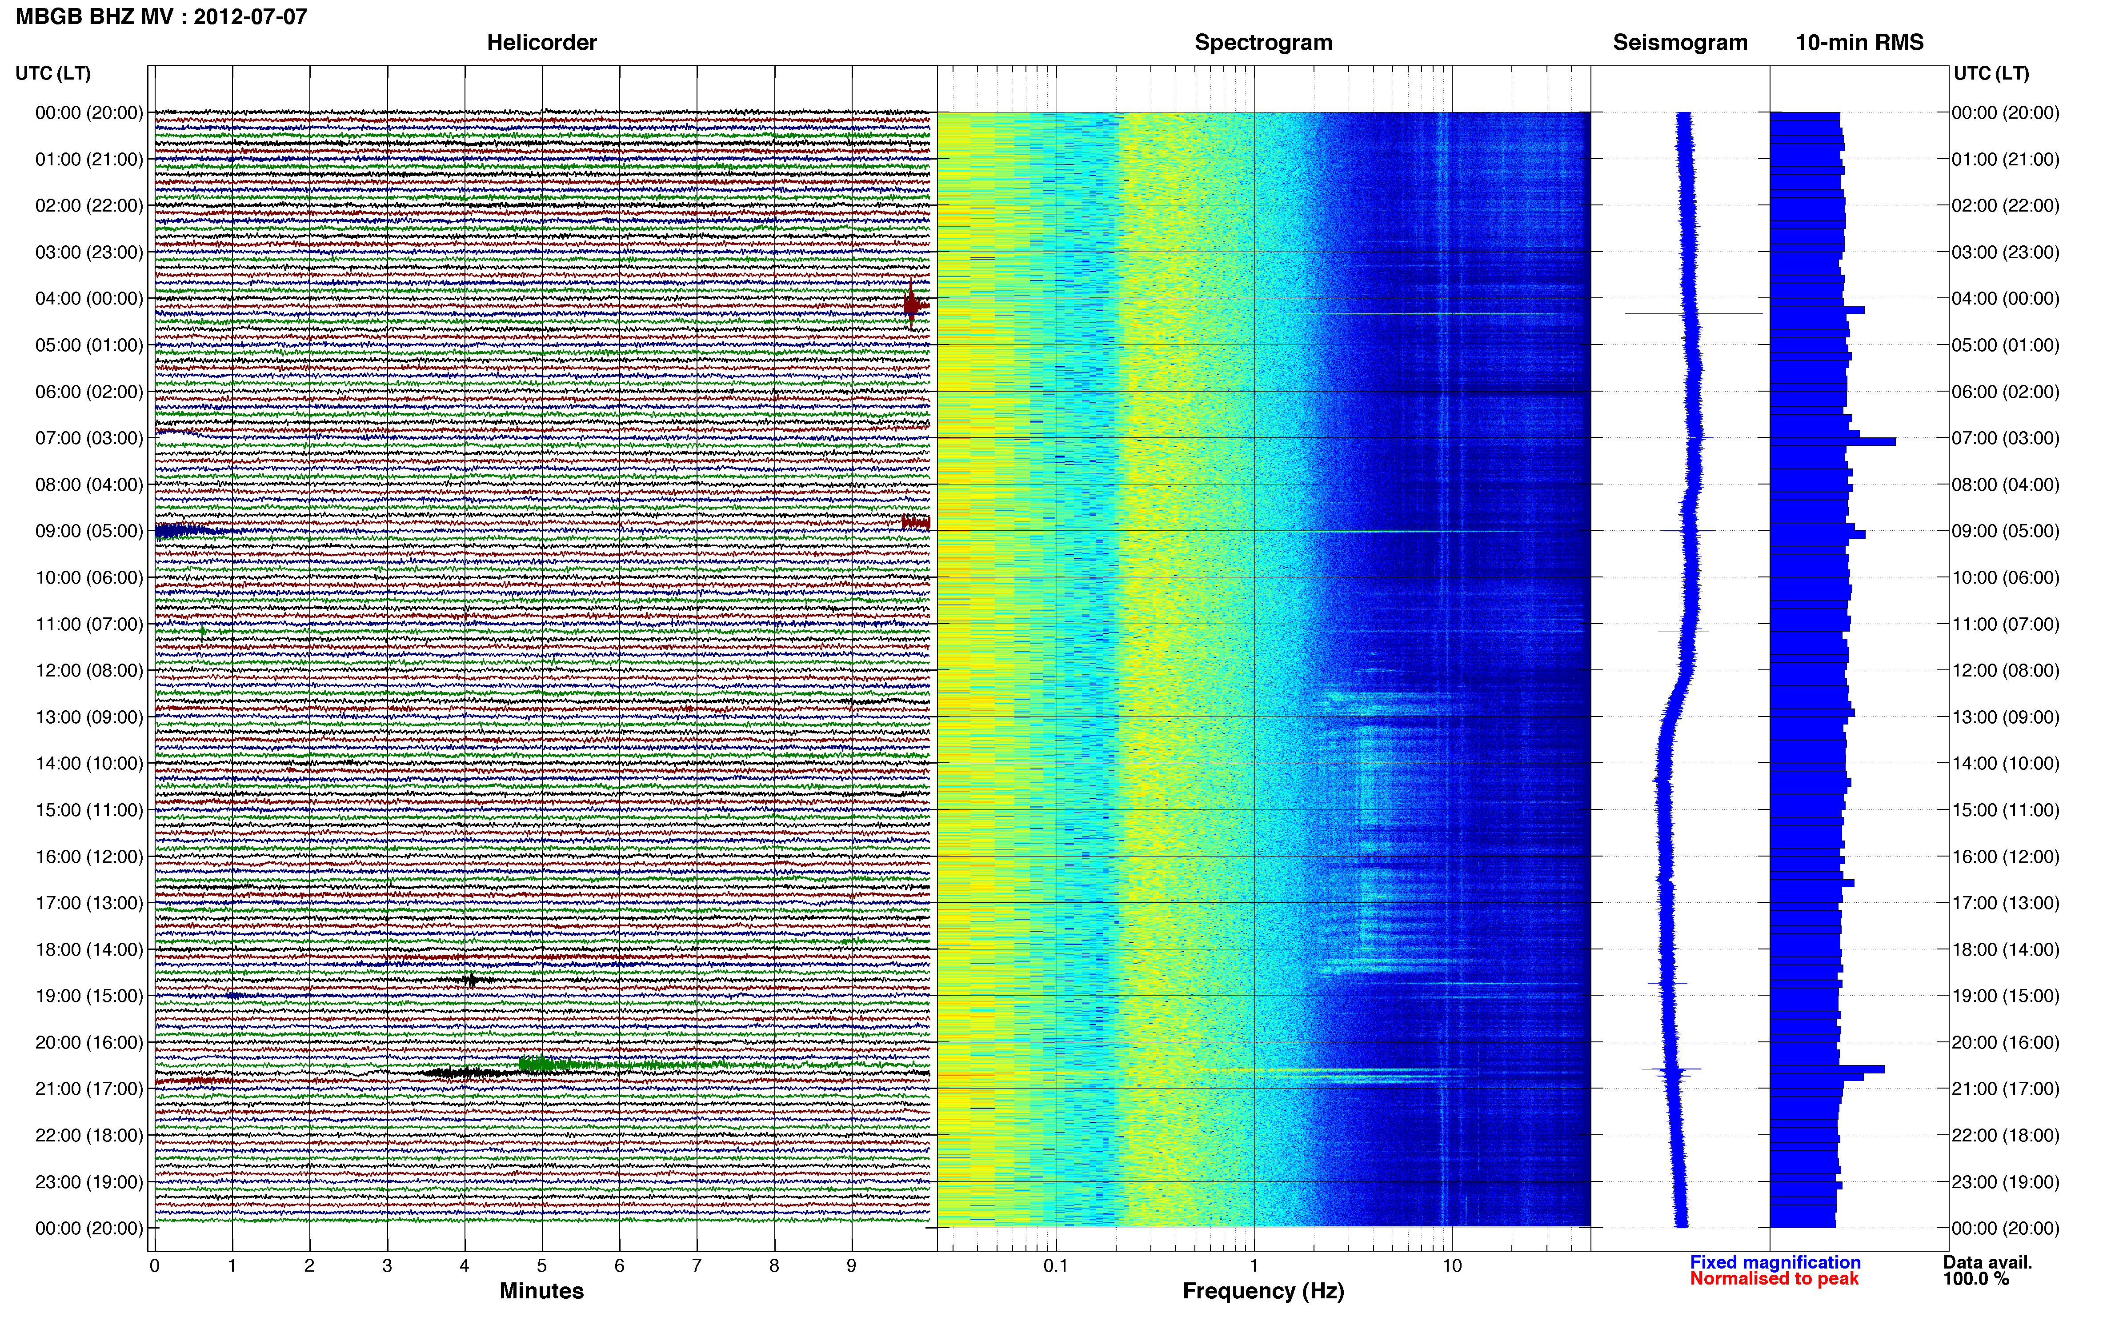Click the seismogram spike just after 04:00
Screen dimensions: 2107x1317
[1693, 313]
